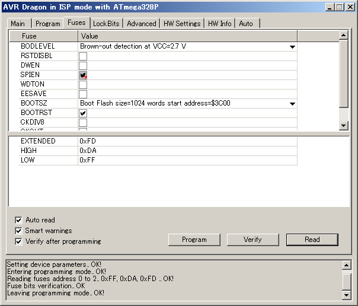Screen dimensions: 358x306
Task: Click the Program button
Action: point(194,240)
